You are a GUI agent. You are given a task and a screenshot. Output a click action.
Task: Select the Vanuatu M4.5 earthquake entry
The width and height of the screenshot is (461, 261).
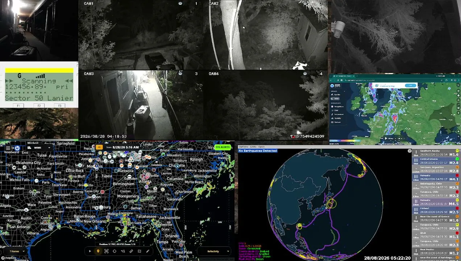pyautogui.click(x=436, y=202)
